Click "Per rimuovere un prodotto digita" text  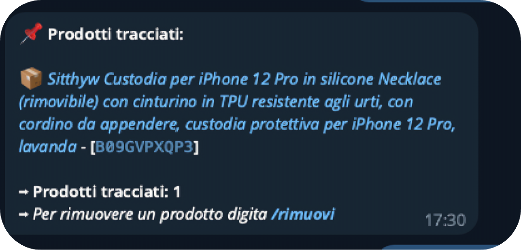pyautogui.click(x=150, y=215)
